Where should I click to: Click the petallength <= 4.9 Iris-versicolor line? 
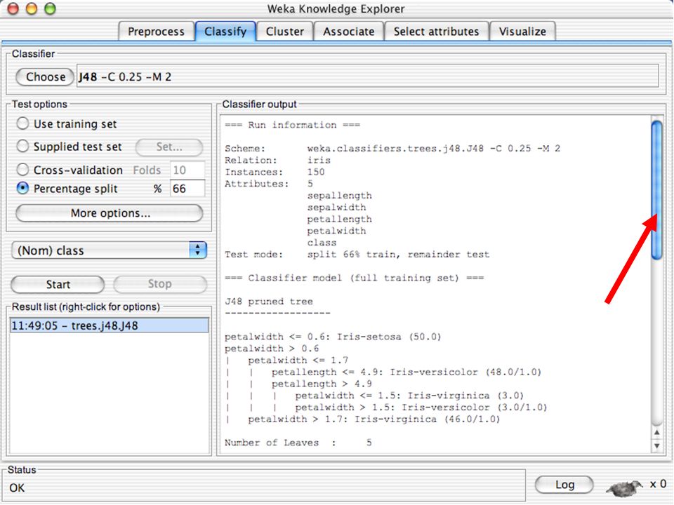pos(407,372)
